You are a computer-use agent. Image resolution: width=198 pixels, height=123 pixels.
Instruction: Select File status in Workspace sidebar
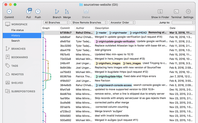(x=17, y=30)
